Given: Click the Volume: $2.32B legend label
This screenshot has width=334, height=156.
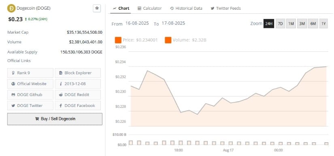Looking at the screenshot, I should (x=189, y=40).
